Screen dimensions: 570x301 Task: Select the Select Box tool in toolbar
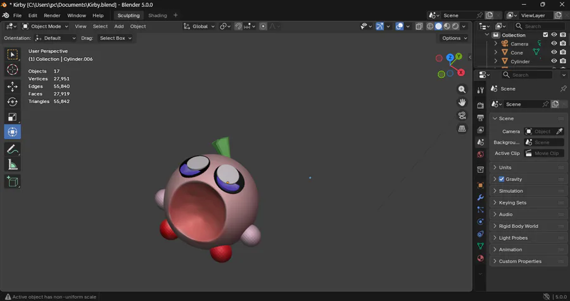pyautogui.click(x=13, y=54)
